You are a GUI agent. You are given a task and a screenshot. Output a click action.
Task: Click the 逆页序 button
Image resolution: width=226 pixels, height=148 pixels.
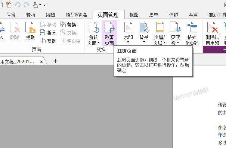tap(71, 41)
